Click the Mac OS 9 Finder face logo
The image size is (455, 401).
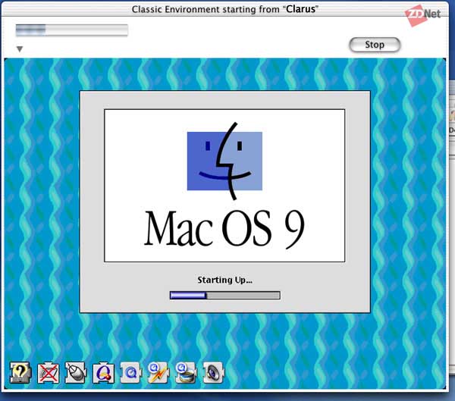(225, 161)
